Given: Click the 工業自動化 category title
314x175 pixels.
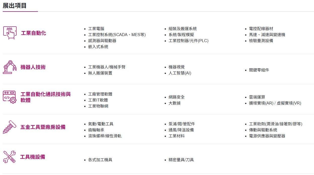Looking at the screenshot, I should tap(33, 33).
